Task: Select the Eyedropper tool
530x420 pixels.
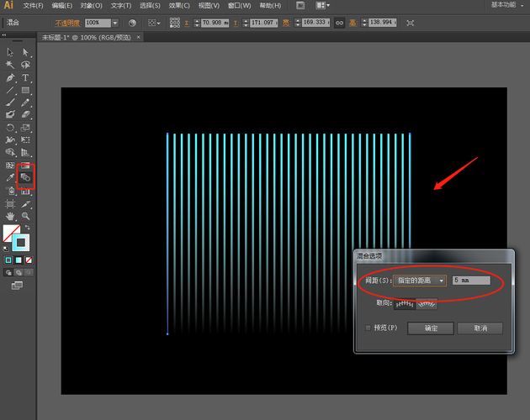Action: click(x=10, y=177)
